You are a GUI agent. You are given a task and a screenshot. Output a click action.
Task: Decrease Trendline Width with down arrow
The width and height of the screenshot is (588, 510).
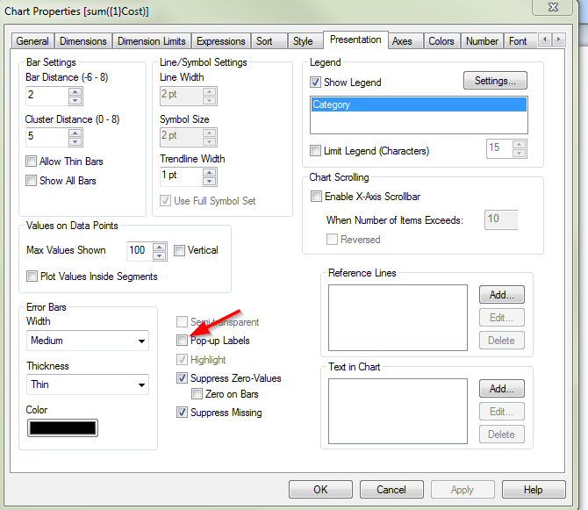[x=209, y=182]
